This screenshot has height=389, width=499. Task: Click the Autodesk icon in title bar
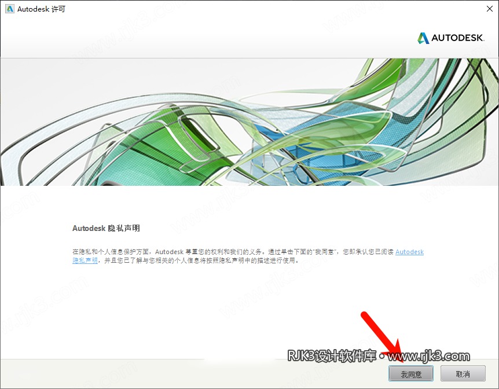(10, 9)
